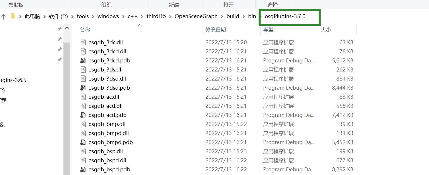This screenshot has width=429, height=175.
Task: Click the osgdb_acd.dll file icon
Action: pos(83,106)
